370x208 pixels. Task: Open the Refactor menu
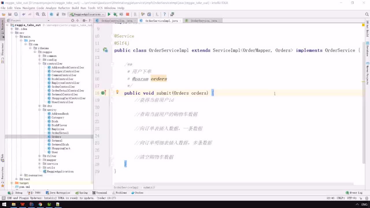click(64, 8)
